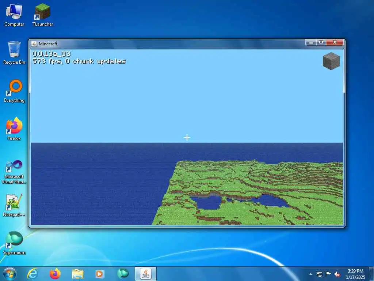Open the Computer desktop icon

(14, 15)
